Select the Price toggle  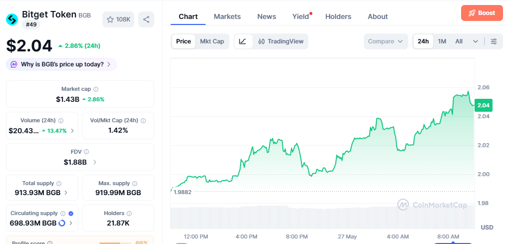pos(184,41)
